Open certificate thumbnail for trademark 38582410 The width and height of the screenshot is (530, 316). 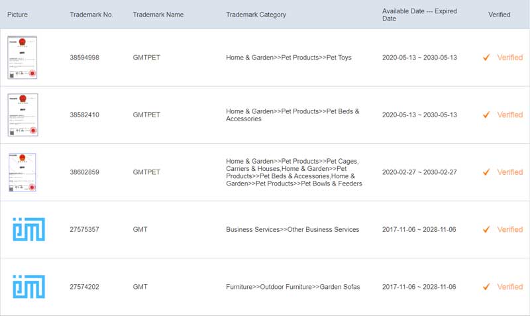tap(22, 115)
